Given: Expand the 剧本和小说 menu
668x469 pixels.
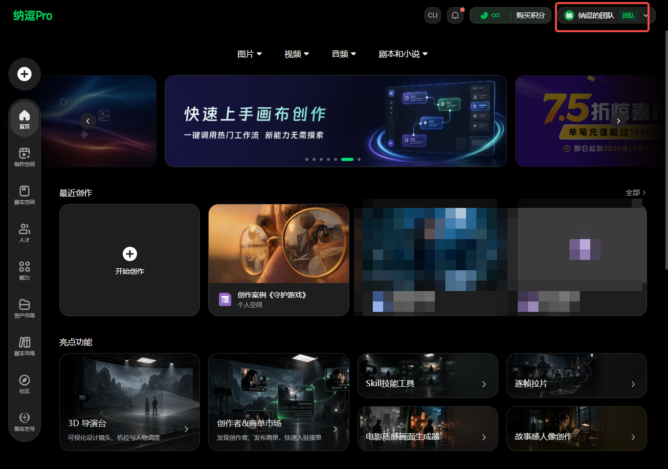Looking at the screenshot, I should pos(403,54).
